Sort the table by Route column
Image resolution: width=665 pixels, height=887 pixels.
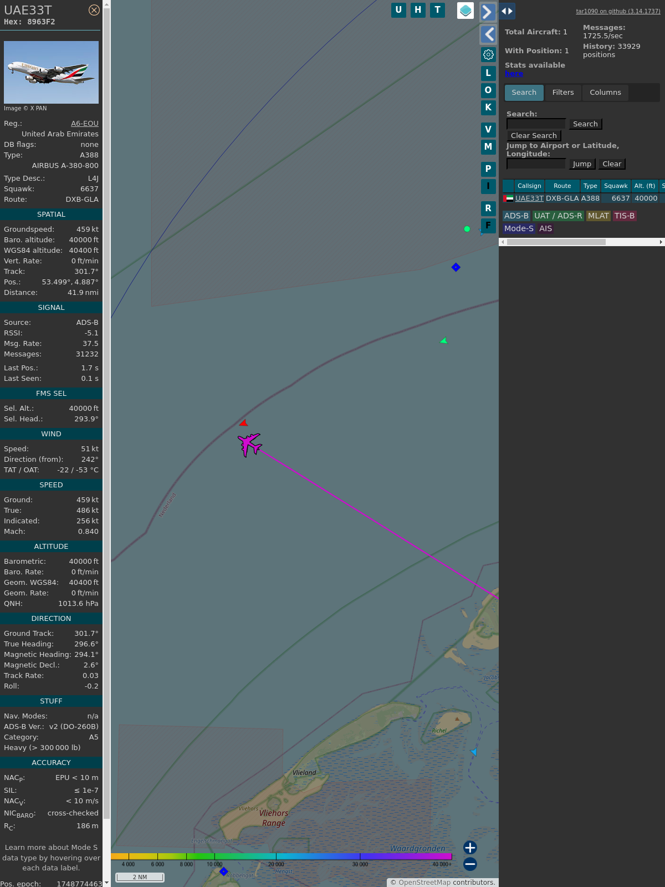coord(562,186)
